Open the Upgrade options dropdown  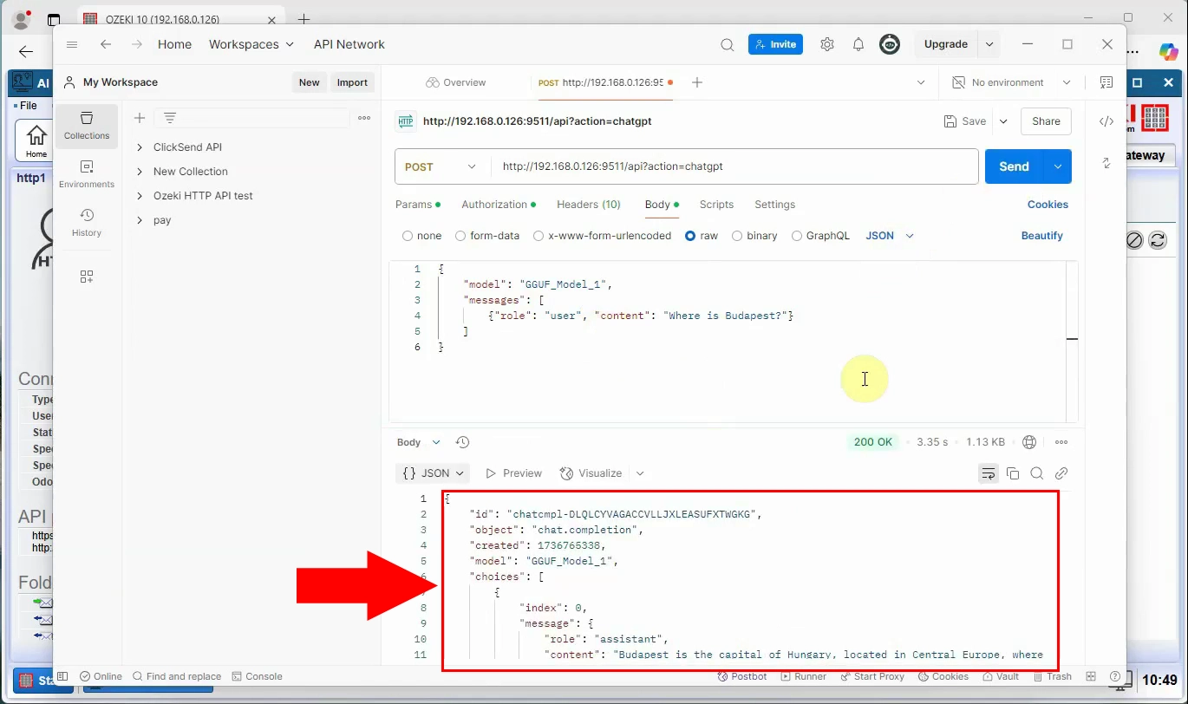coord(989,44)
